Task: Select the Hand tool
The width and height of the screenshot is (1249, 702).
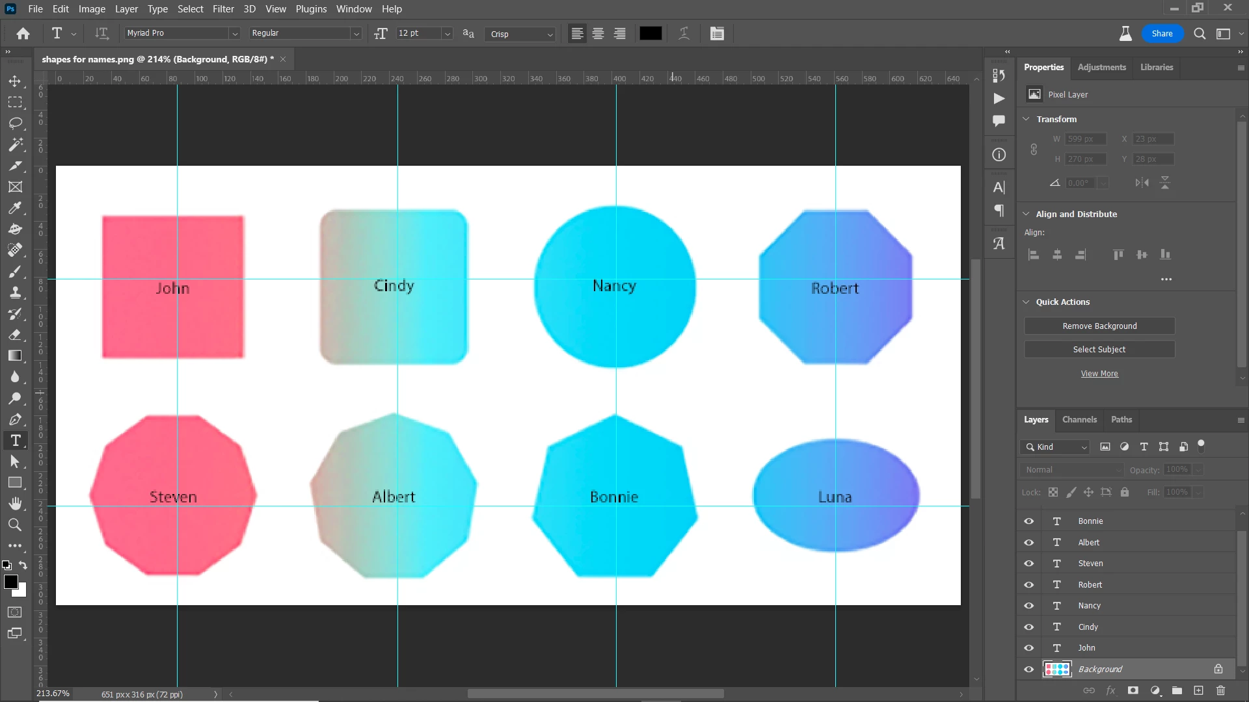Action: pyautogui.click(x=15, y=503)
